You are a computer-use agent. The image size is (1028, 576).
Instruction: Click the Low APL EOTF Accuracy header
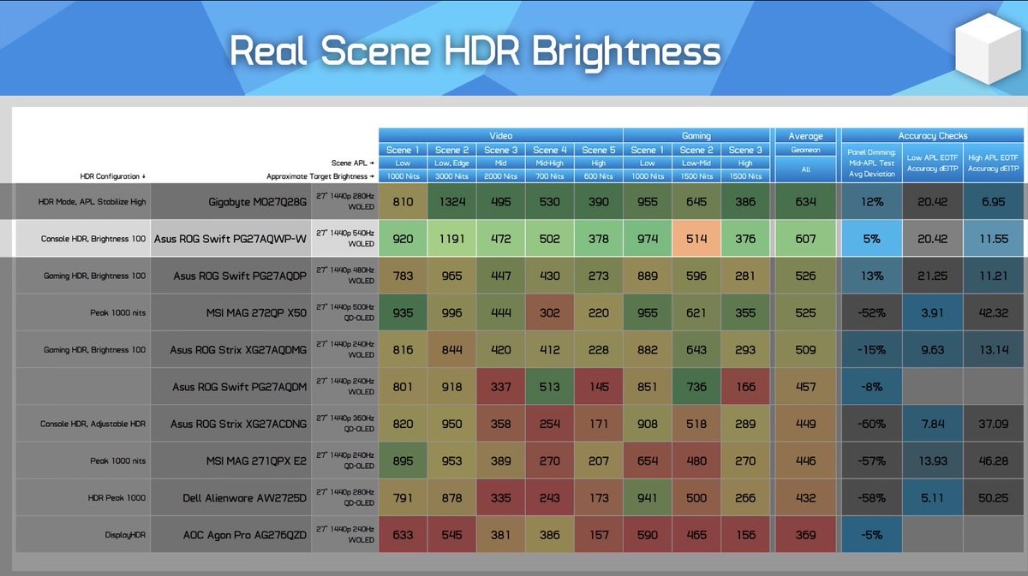click(x=932, y=163)
